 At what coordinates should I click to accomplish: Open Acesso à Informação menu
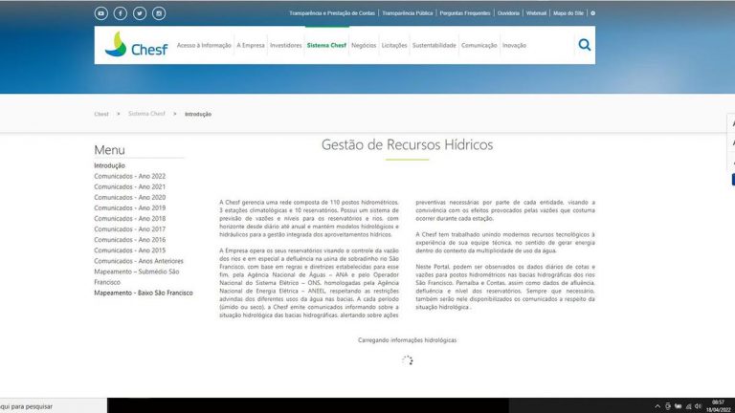click(x=204, y=46)
